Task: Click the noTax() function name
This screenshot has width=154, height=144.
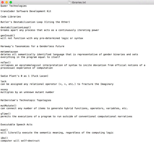Action: pyautogui.click(x=6, y=63)
